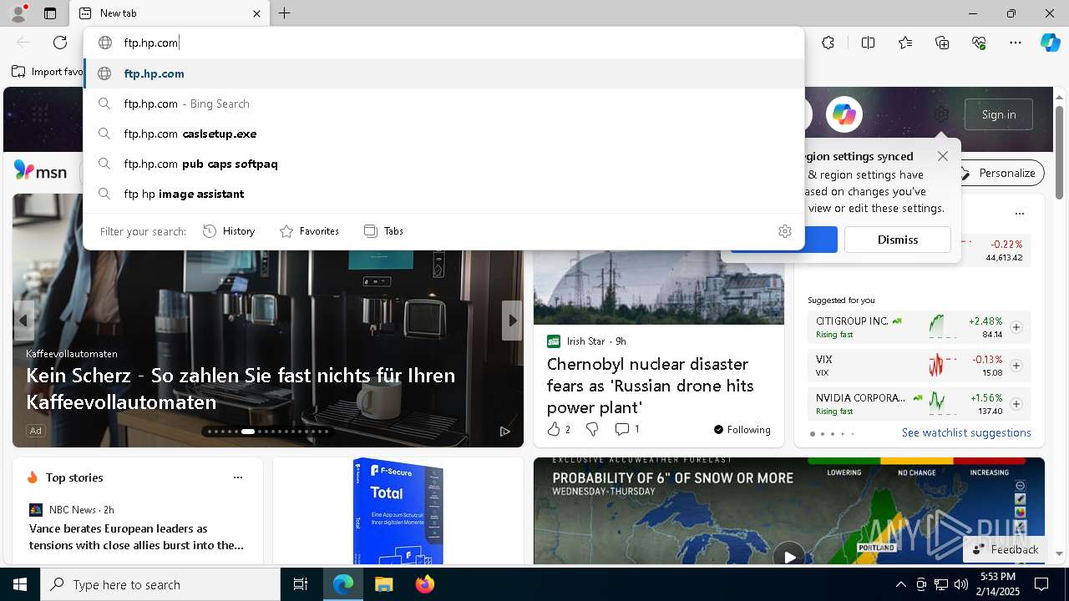Viewport: 1069px width, 601px height.
Task: Select 'ftp.hp.com - Bing Search' suggestion
Action: 444,104
